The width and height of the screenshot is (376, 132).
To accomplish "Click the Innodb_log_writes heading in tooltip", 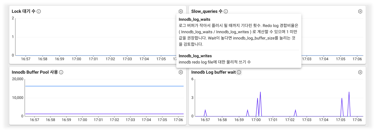I will [195, 56].
